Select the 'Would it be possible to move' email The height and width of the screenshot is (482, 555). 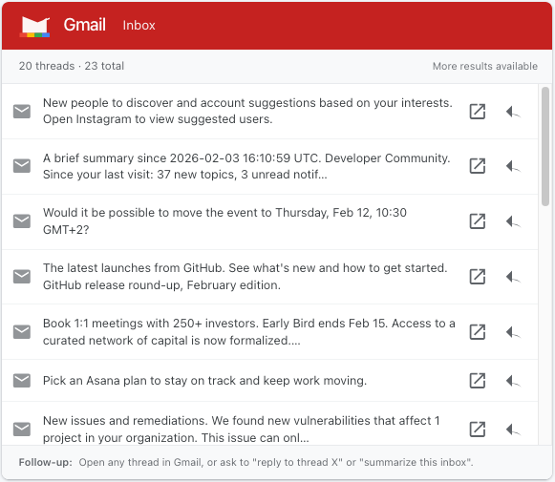pyautogui.click(x=224, y=221)
